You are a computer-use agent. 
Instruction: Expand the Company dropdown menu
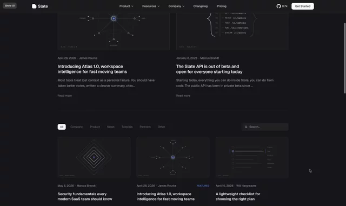(x=176, y=6)
